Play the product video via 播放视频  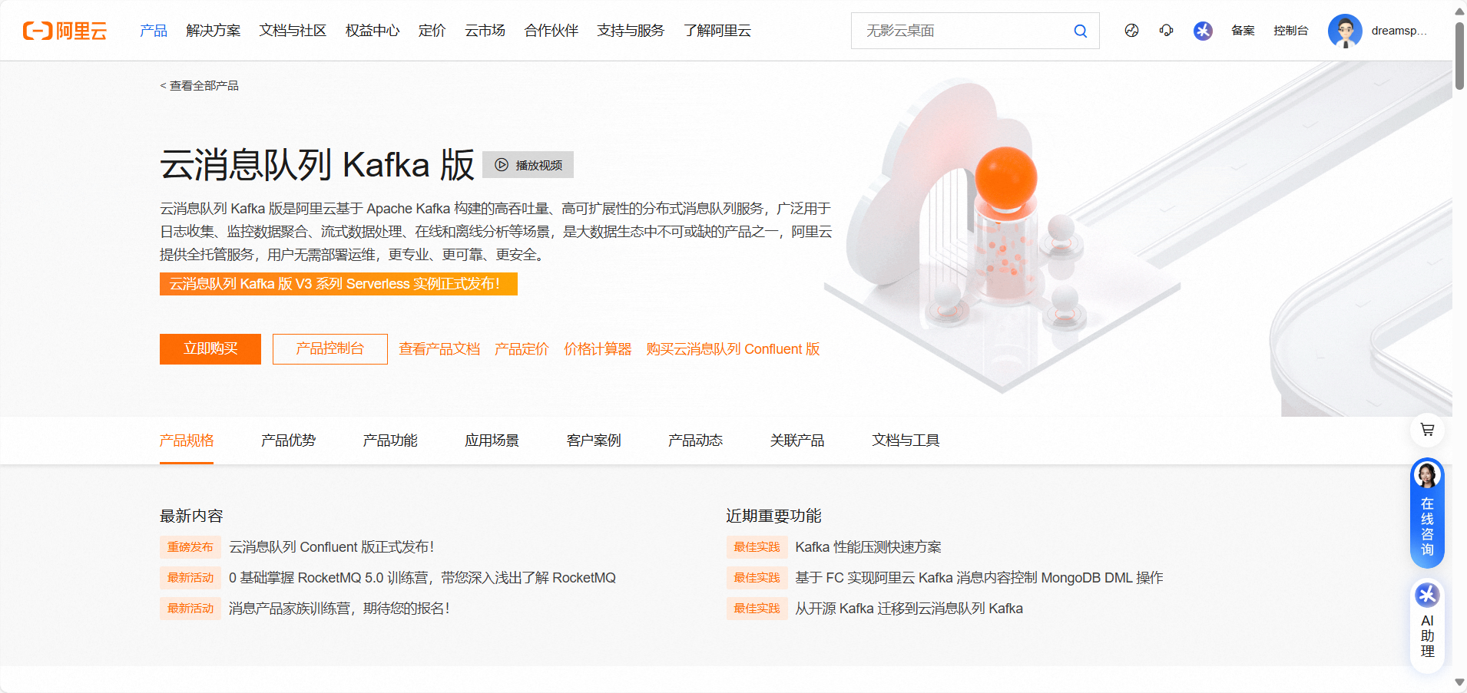click(528, 165)
